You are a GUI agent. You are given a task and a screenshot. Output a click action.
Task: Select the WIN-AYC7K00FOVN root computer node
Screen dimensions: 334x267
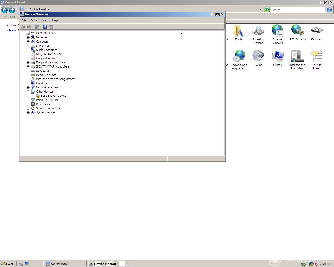click(x=44, y=33)
